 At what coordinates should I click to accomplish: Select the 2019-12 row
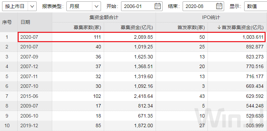click(x=133, y=125)
